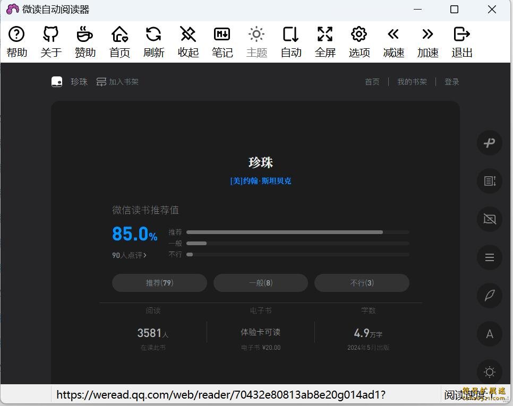Viewport: 513px width, 406px height.
Task: Click the 不行 rating progress bar
Action: [x=298, y=254]
